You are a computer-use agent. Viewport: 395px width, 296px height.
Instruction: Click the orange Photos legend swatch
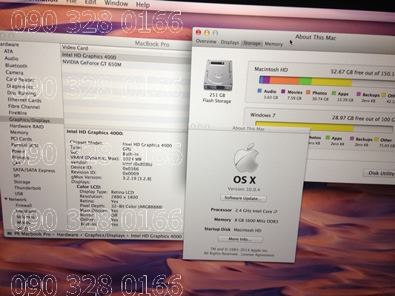[308, 92]
